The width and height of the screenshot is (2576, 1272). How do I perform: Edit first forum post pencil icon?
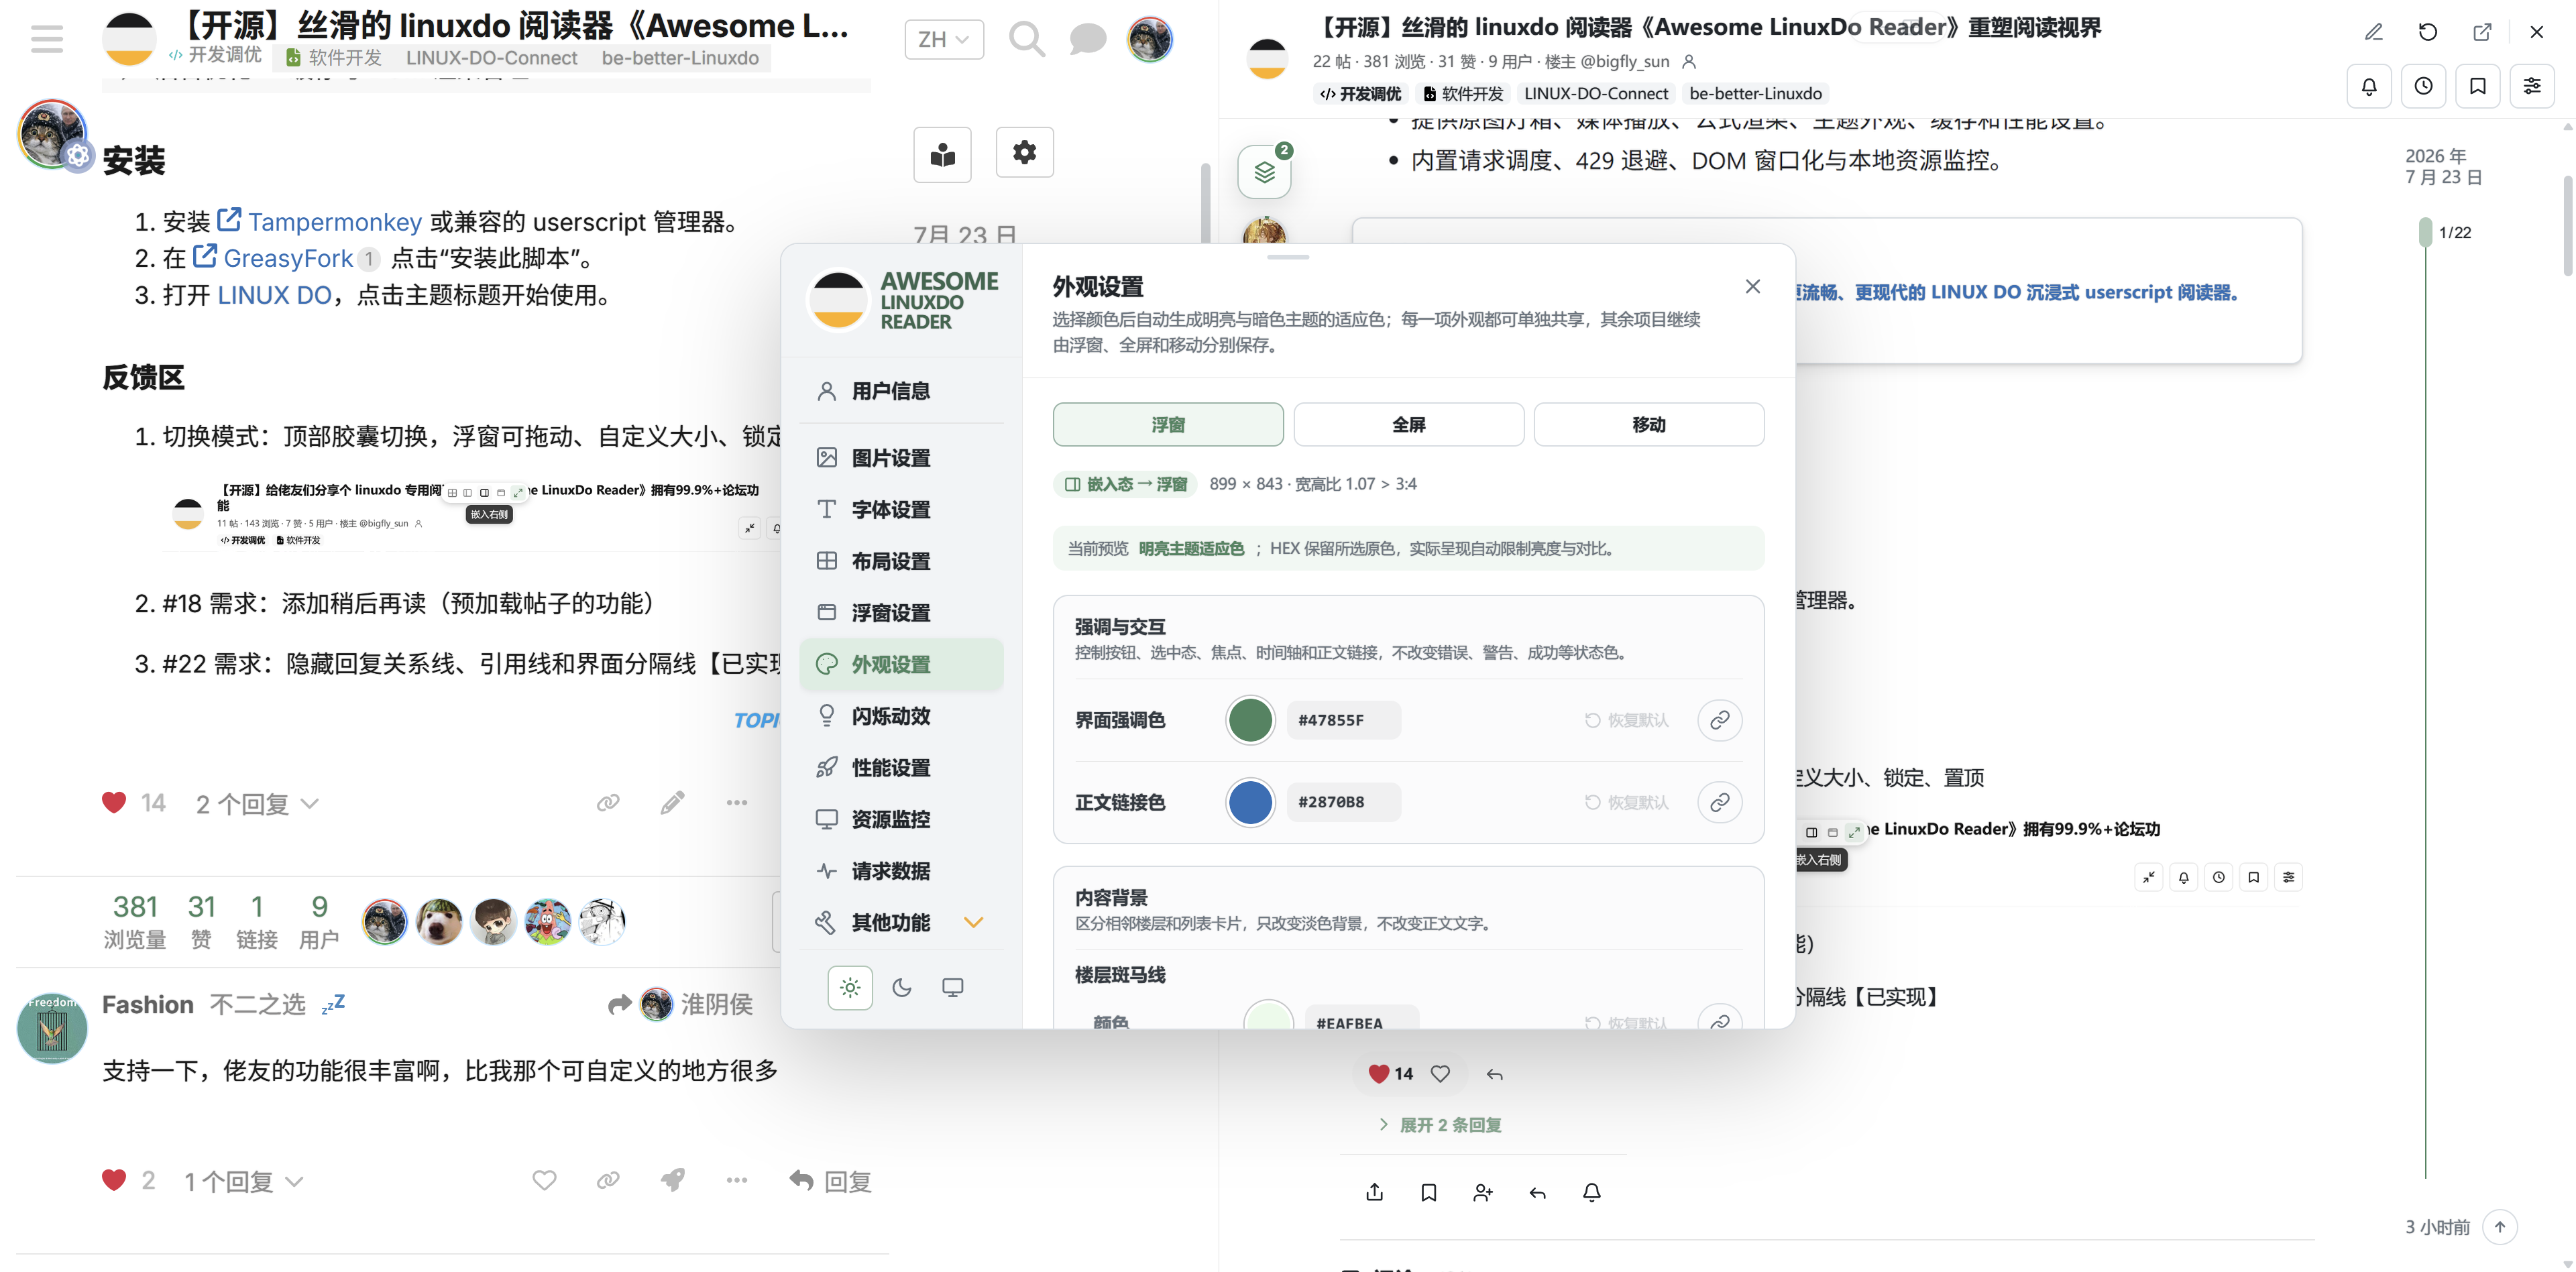pyautogui.click(x=673, y=803)
